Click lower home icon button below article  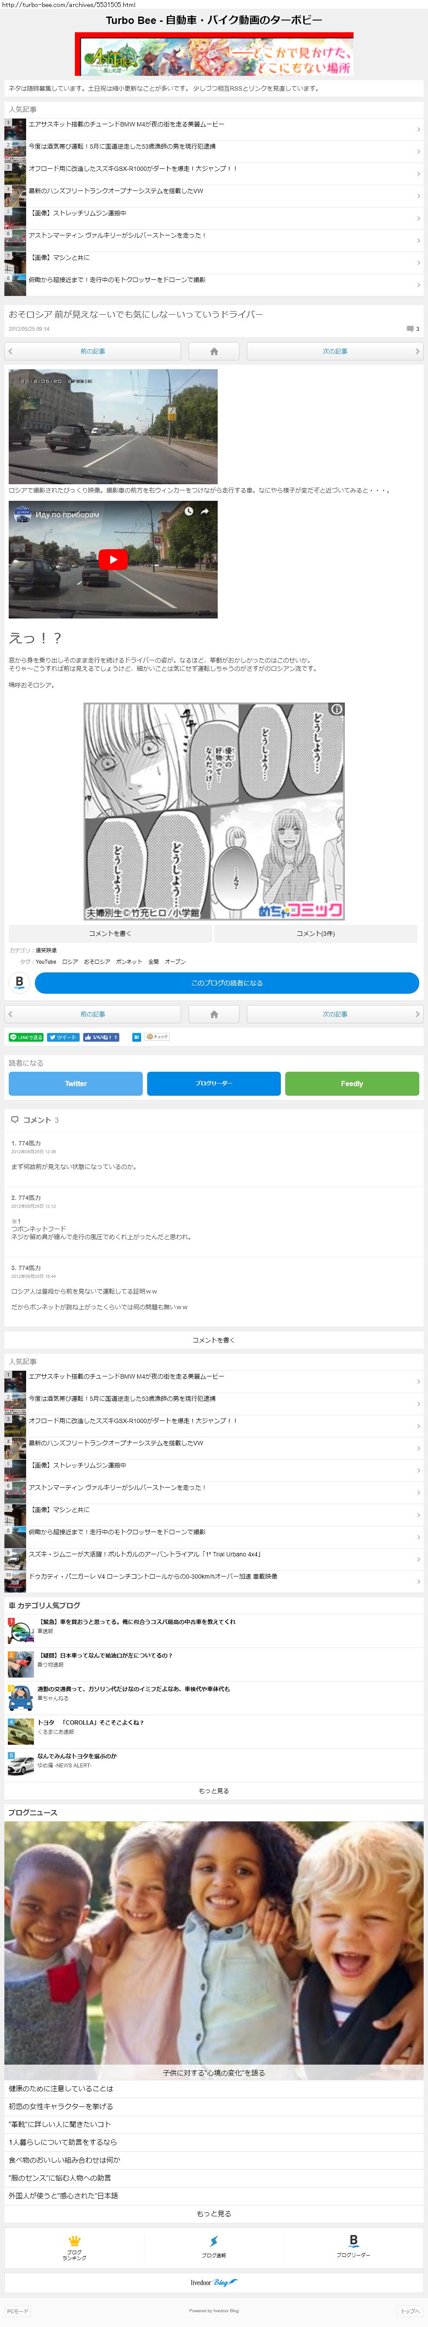click(x=214, y=1015)
